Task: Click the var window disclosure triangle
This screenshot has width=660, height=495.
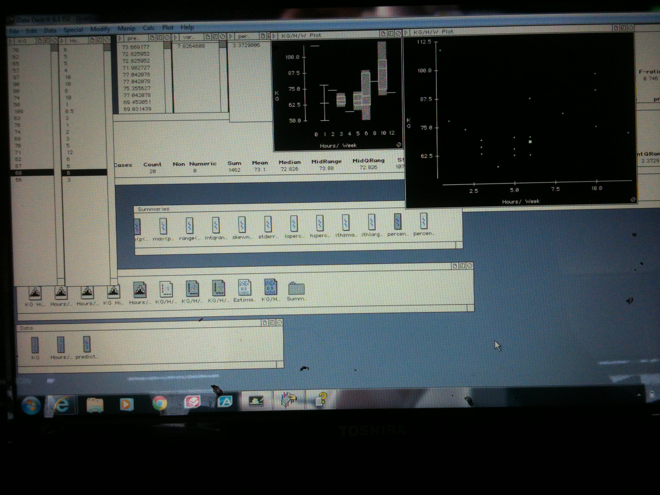Action: (176, 37)
